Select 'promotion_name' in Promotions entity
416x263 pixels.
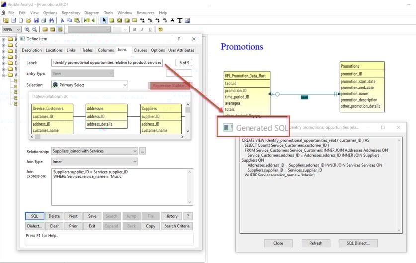354,93
